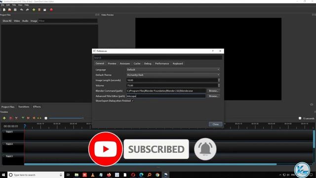This screenshot has width=316, height=178.
Task: Click Browse for Advanced Title Editor path
Action: coord(214,96)
